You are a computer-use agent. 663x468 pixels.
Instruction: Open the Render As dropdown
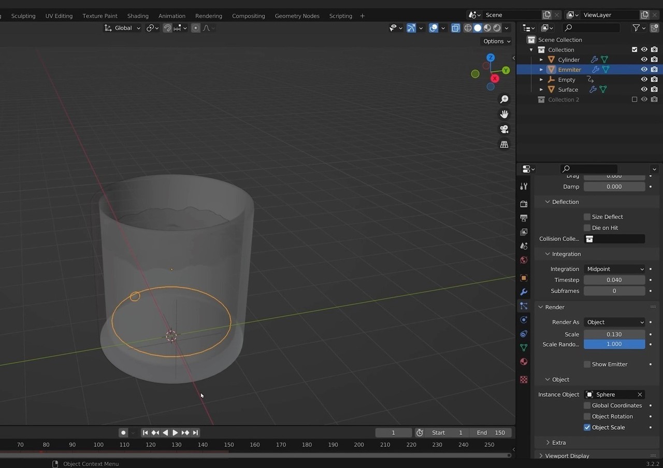click(x=614, y=322)
